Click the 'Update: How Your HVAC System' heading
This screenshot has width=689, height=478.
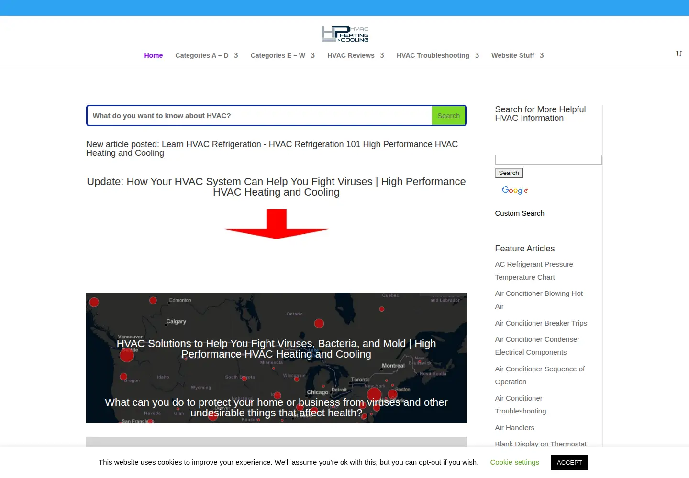coord(276,187)
